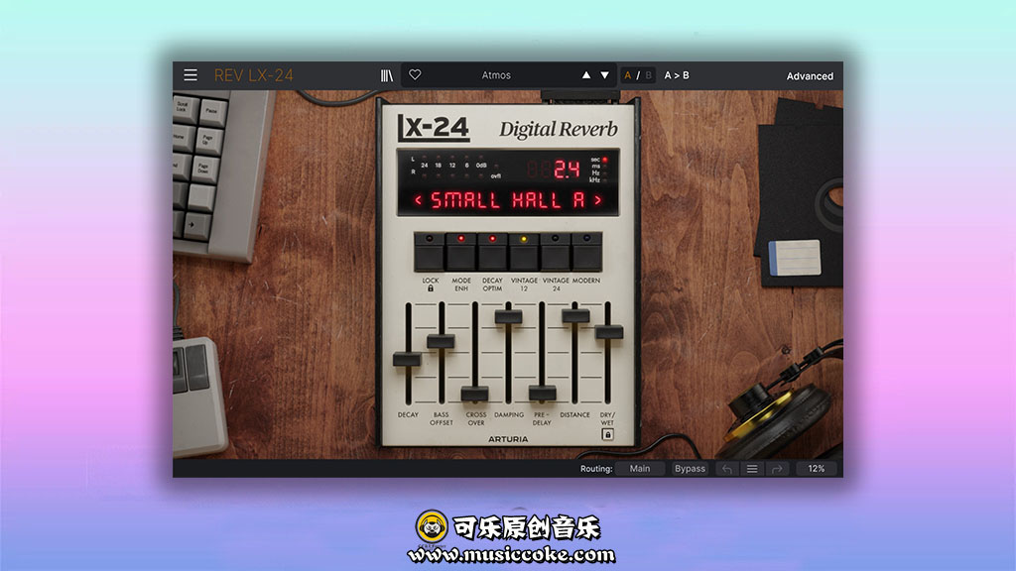The height and width of the screenshot is (571, 1016).
Task: Open the Atmos preset name list
Action: pos(496,75)
